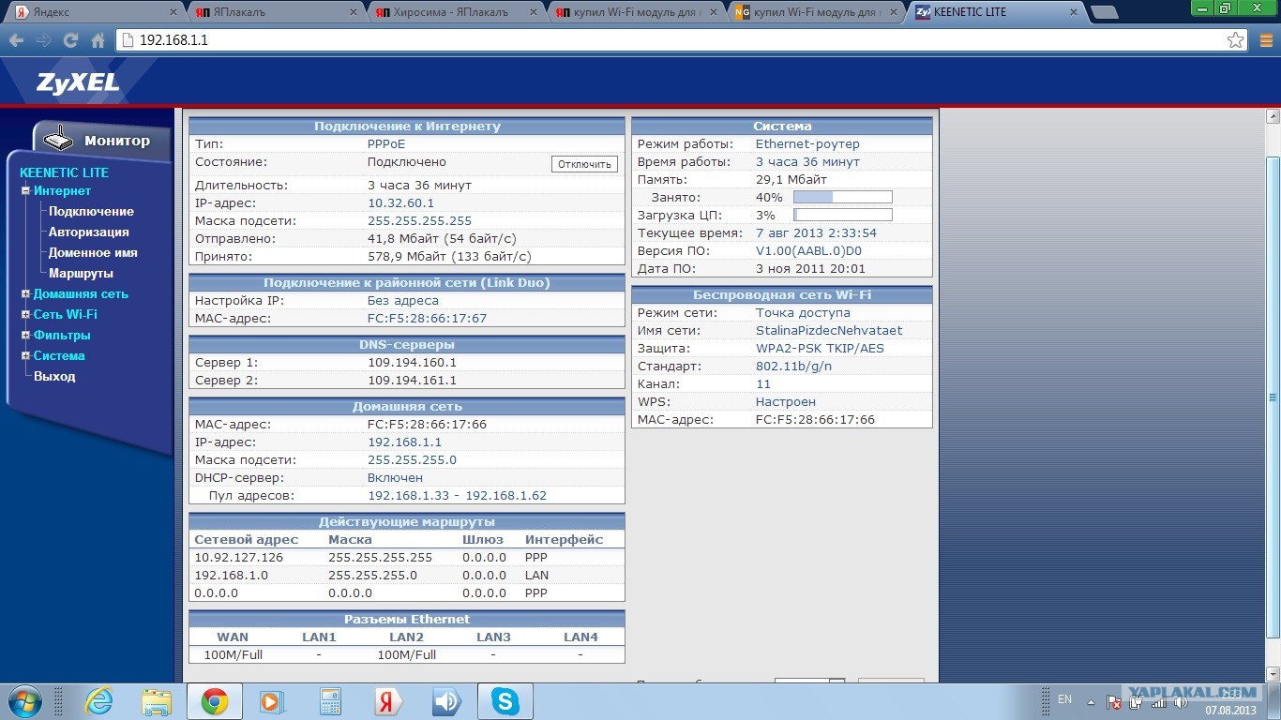1281x720 pixels.
Task: Click the KEENETIC LITE sidebar heading
Action: click(64, 172)
